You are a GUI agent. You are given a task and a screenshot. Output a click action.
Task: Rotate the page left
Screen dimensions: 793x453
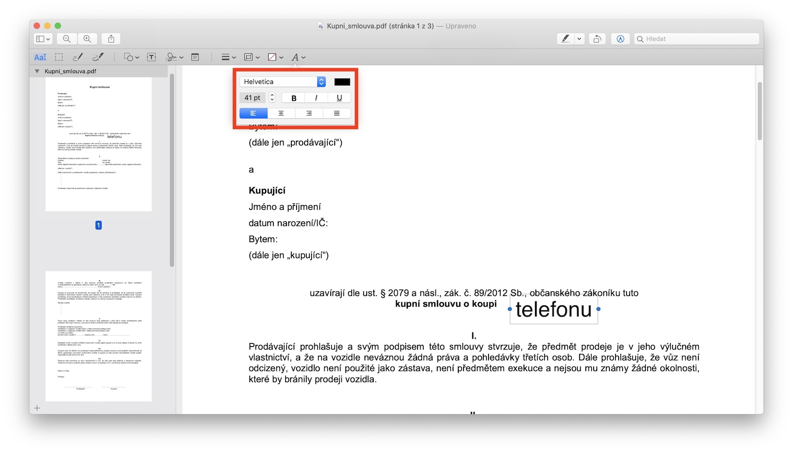[x=597, y=39]
